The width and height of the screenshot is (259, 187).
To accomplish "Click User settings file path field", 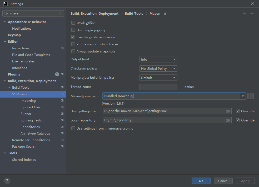I will point(167,111).
